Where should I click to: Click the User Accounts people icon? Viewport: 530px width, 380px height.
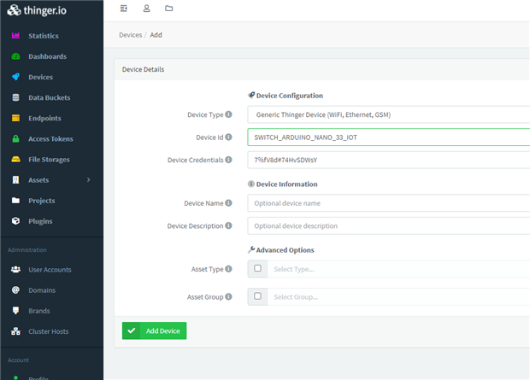click(15, 269)
